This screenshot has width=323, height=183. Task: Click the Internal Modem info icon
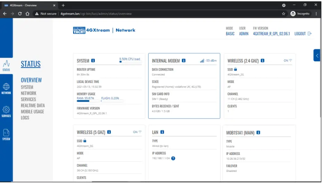[184, 61]
